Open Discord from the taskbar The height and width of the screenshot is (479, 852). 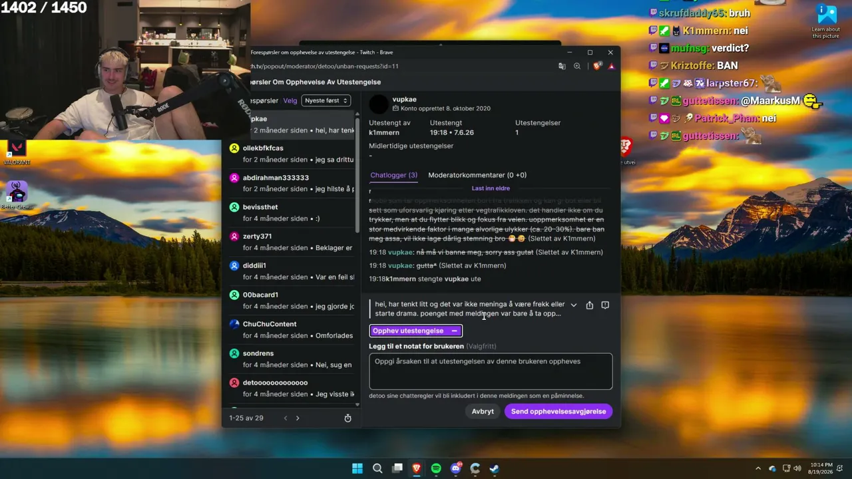456,468
